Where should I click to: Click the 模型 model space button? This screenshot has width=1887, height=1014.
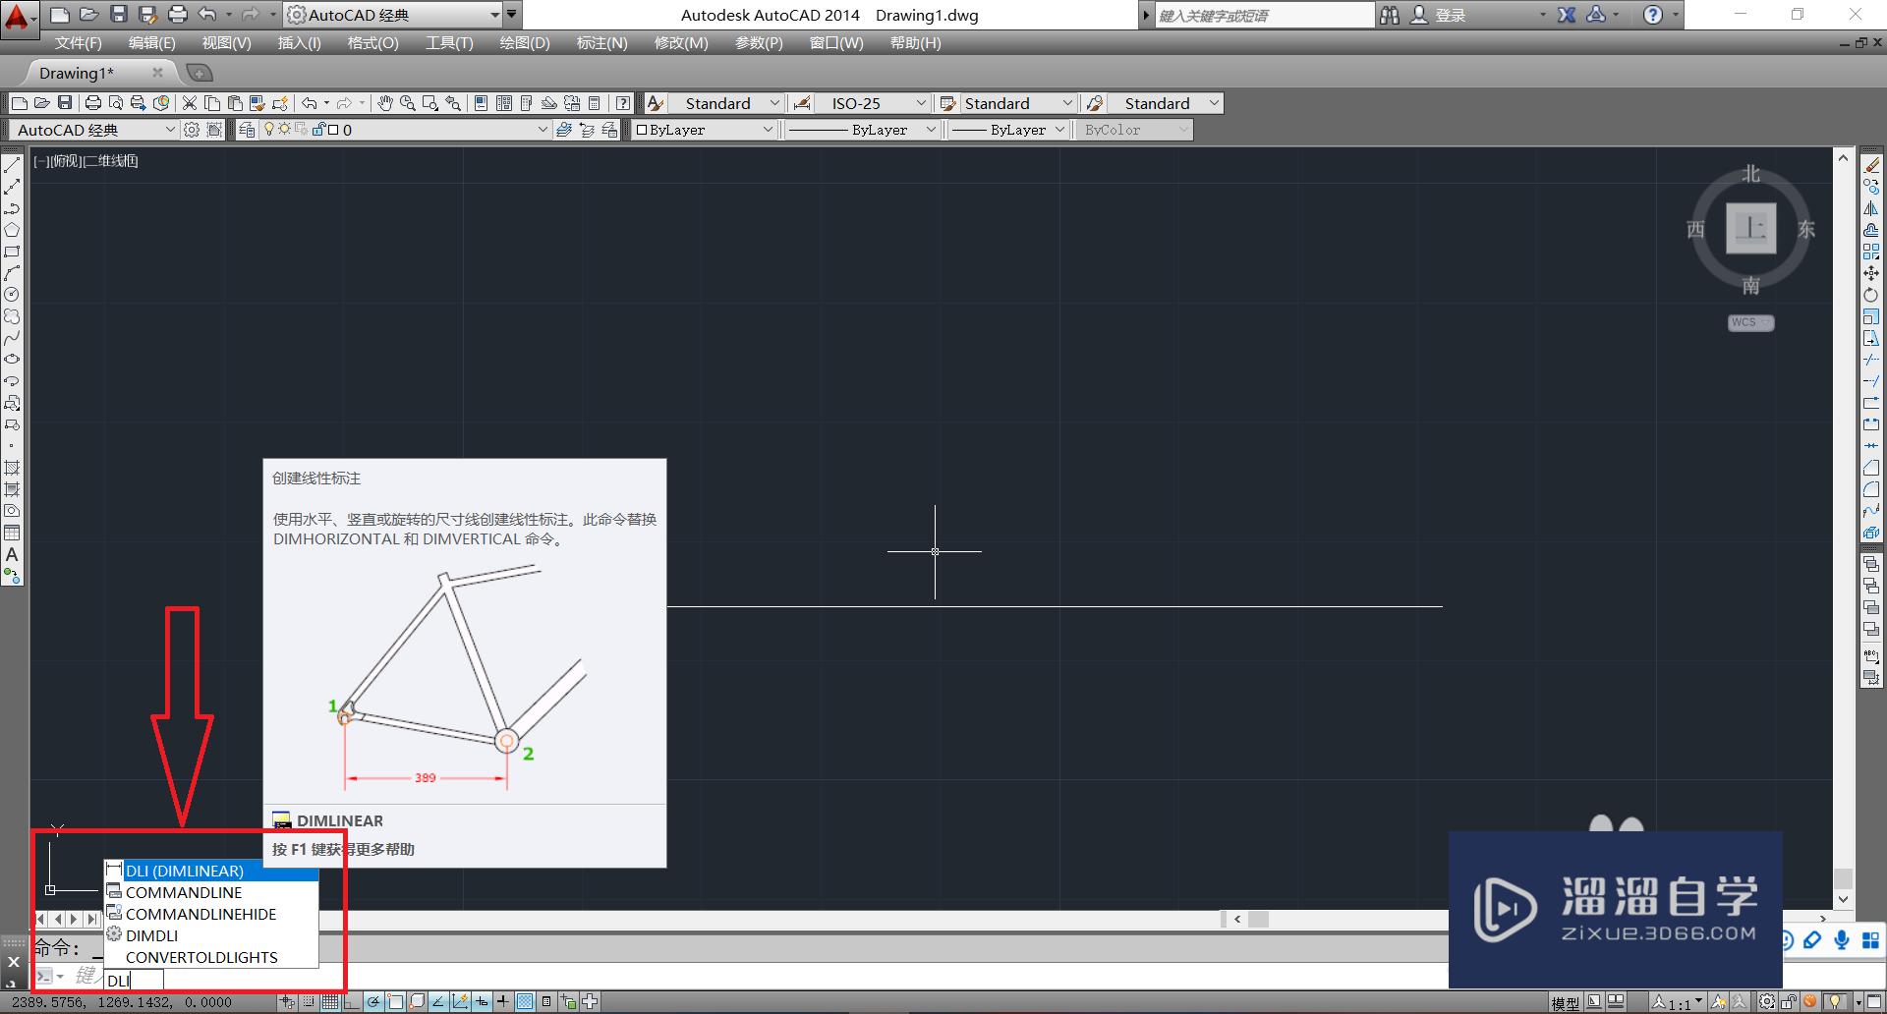pyautogui.click(x=1565, y=1003)
